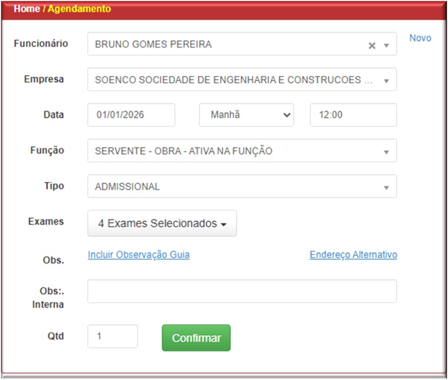Viewport: 448px width, 380px height.
Task: Expand the Funcionário dropdown arrow
Action: pyautogui.click(x=386, y=46)
